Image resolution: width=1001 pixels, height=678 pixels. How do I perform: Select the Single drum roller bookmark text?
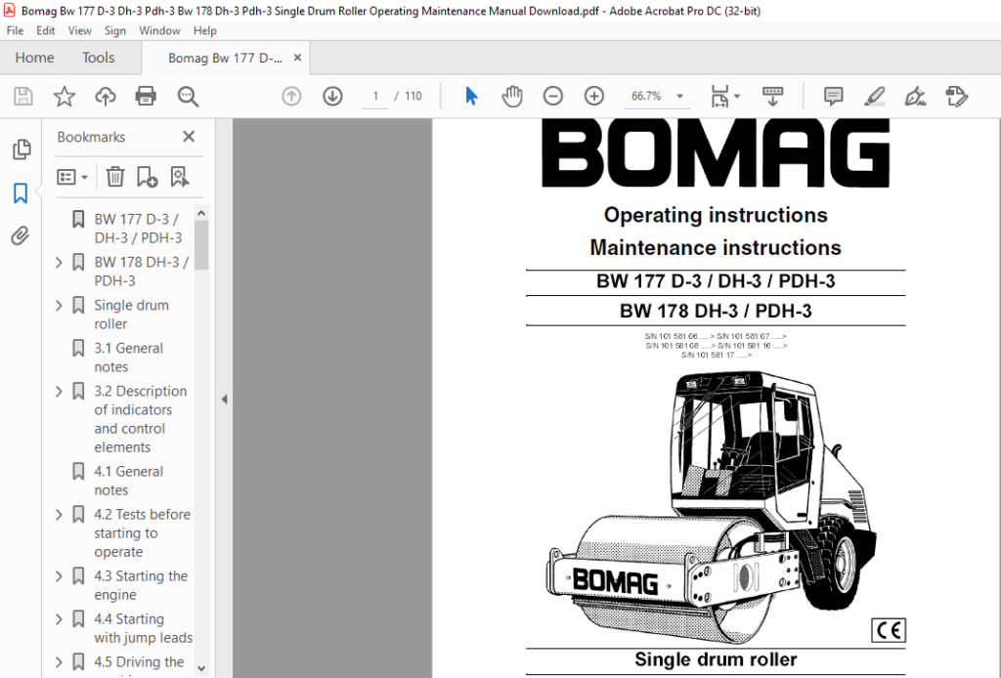[x=132, y=315]
